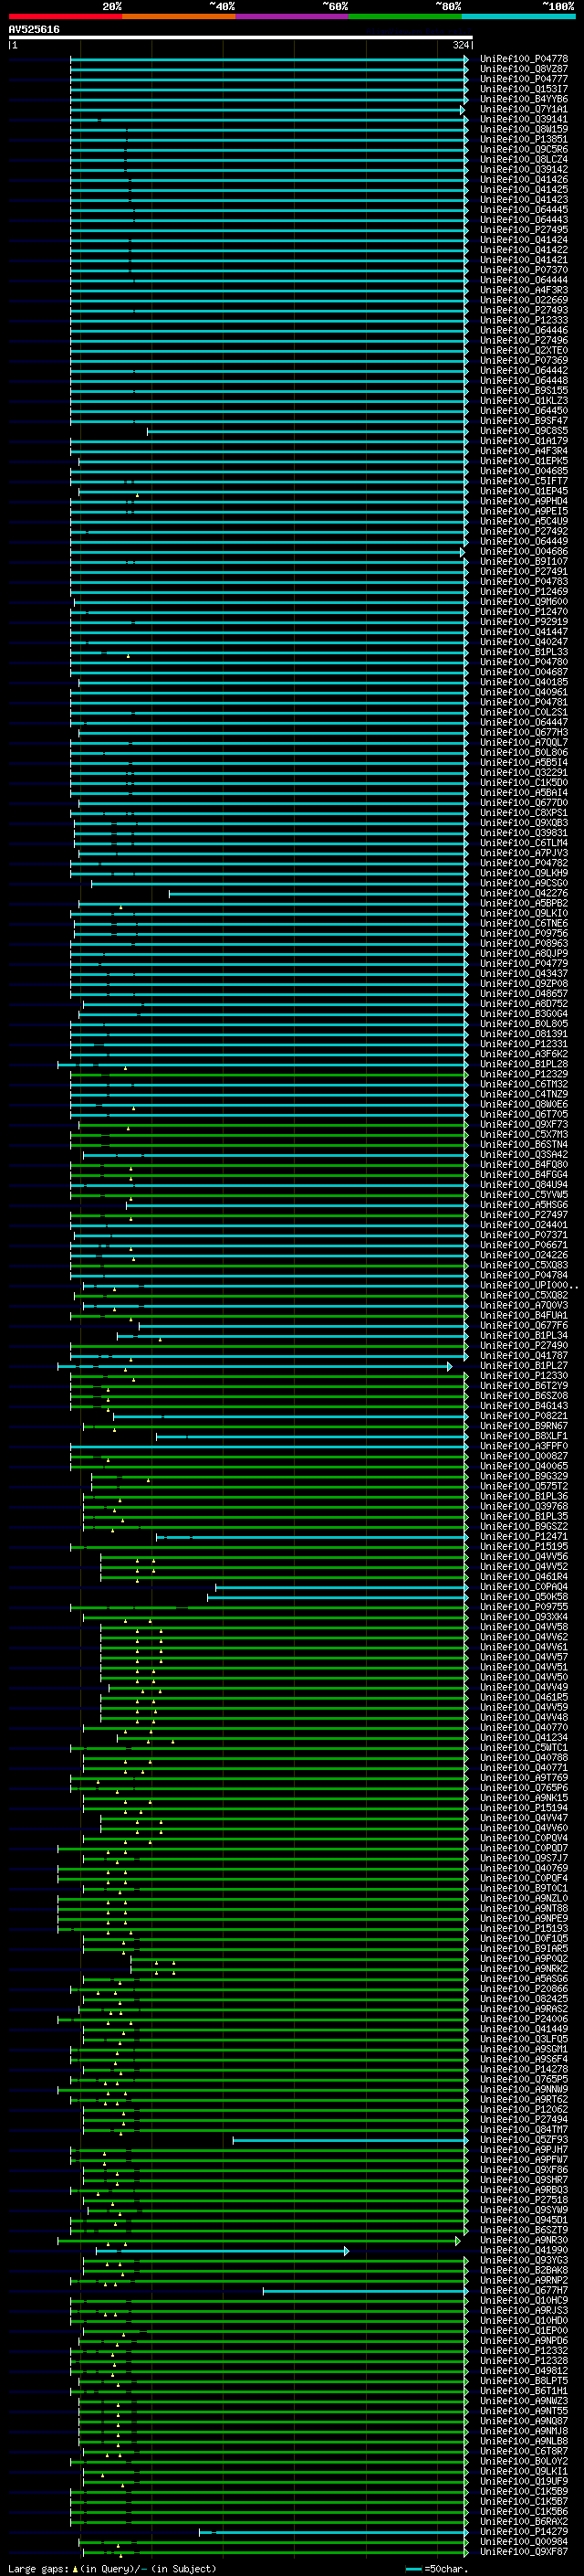Image resolution: width=584 pixels, height=2576 pixels.
Task: Select hit label UniRef100_P12471
Action: pos(524,1536)
